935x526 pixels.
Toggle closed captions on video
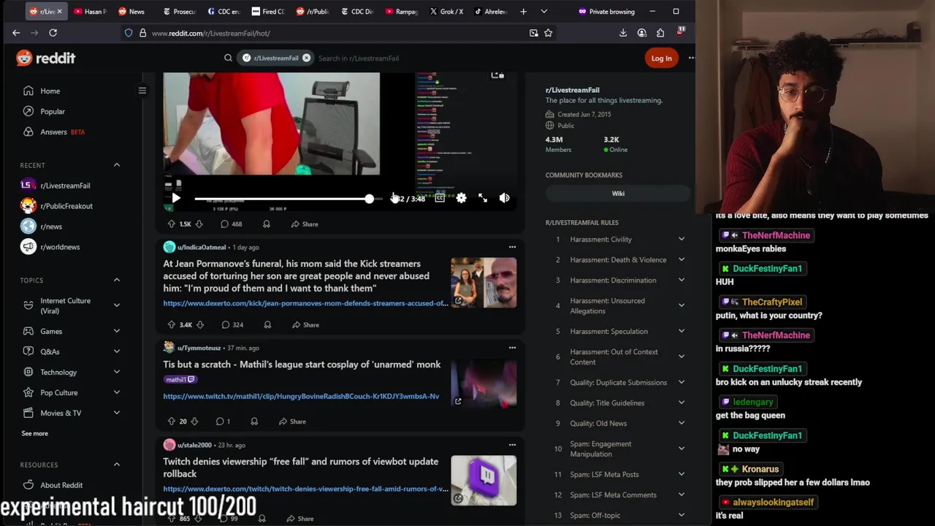(x=440, y=198)
